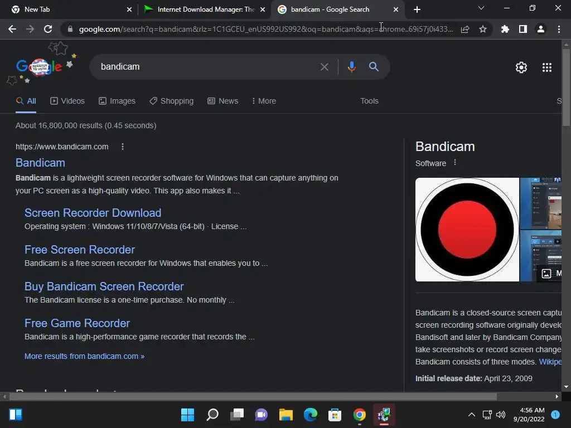This screenshot has width=571, height=428.
Task: Click into the bandicam search field
Action: [207, 67]
